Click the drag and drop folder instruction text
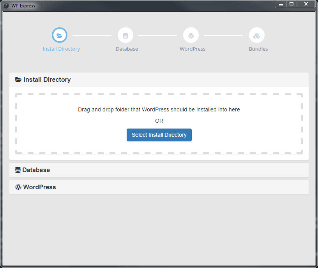318x268 pixels. tap(159, 109)
